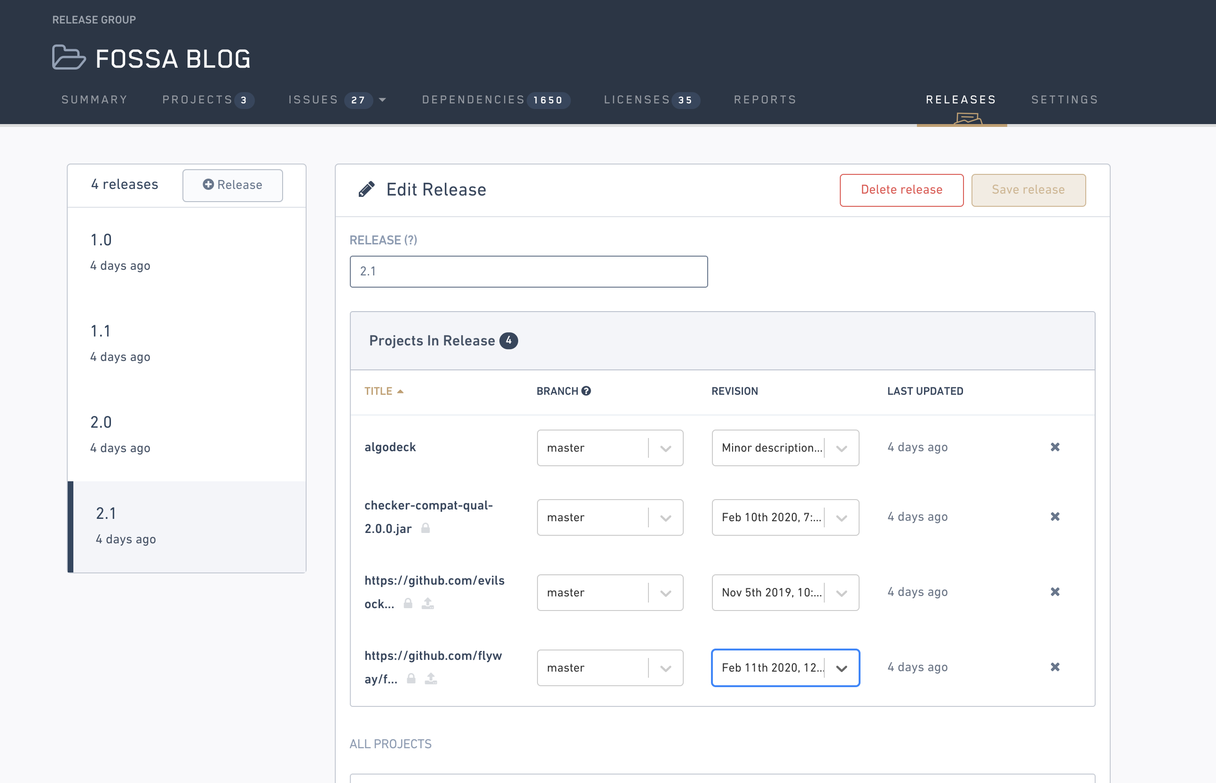Remove algodeck from the release
Viewport: 1216px width, 783px height.
coord(1055,447)
